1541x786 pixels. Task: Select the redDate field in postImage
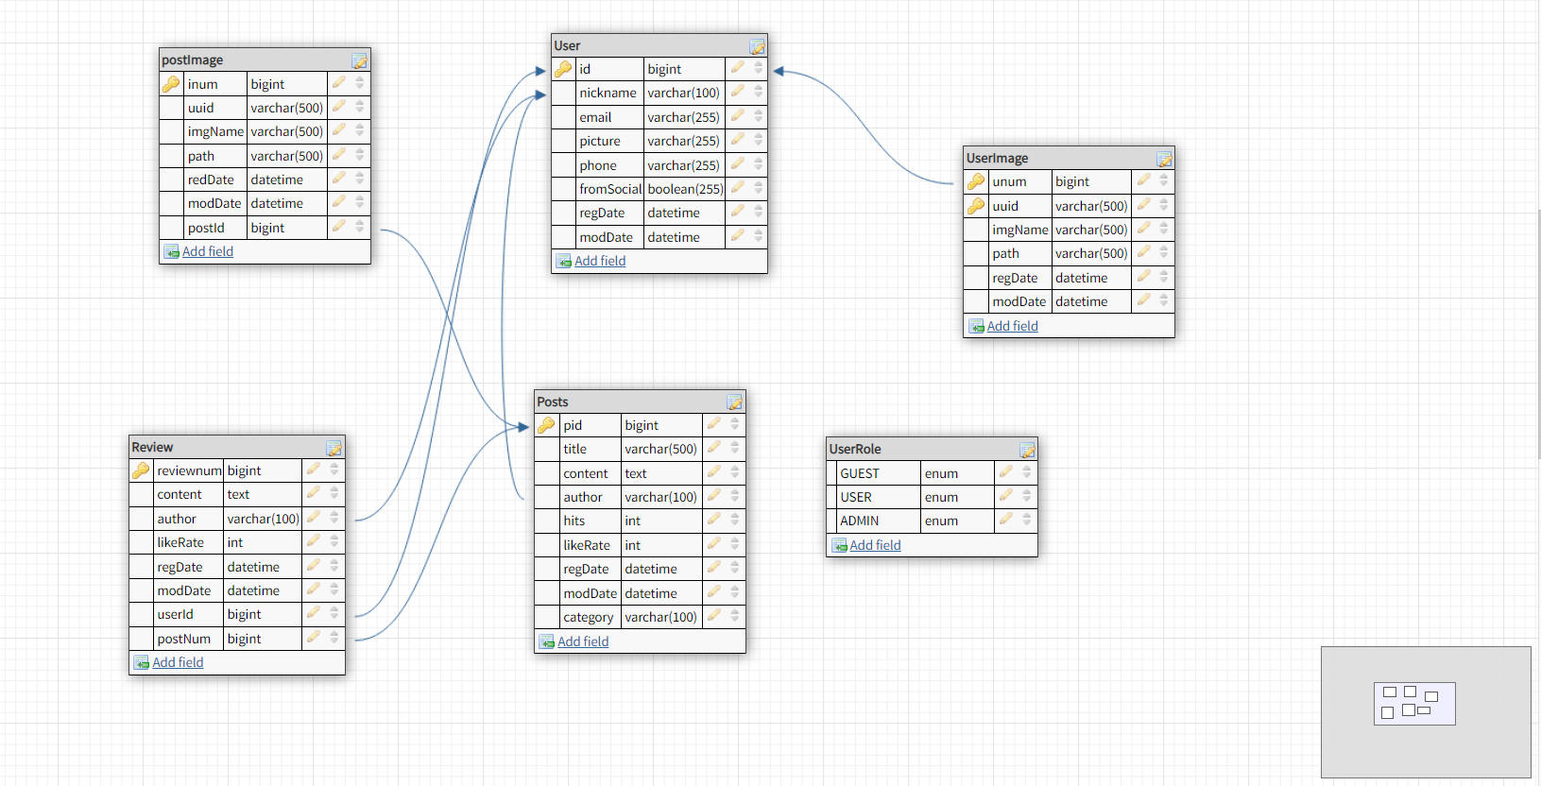click(211, 179)
